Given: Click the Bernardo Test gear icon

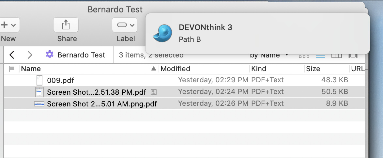Looking at the screenshot, I should 50,55.
